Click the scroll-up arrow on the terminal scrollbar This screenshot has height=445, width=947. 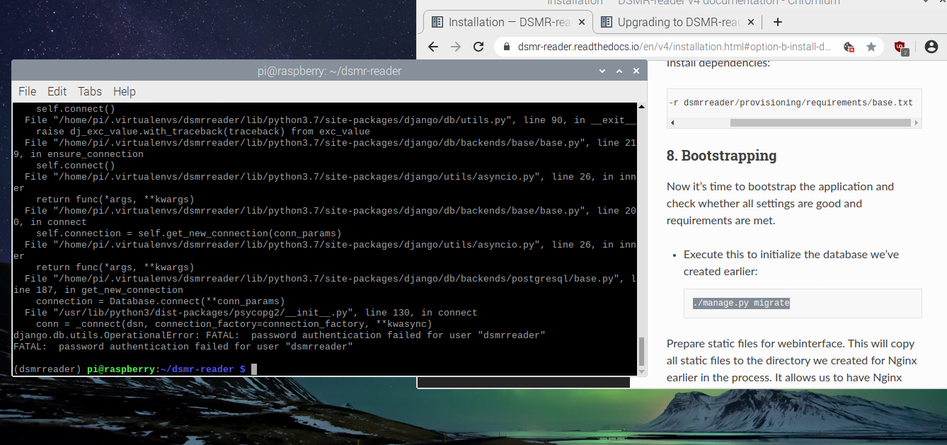click(x=641, y=106)
